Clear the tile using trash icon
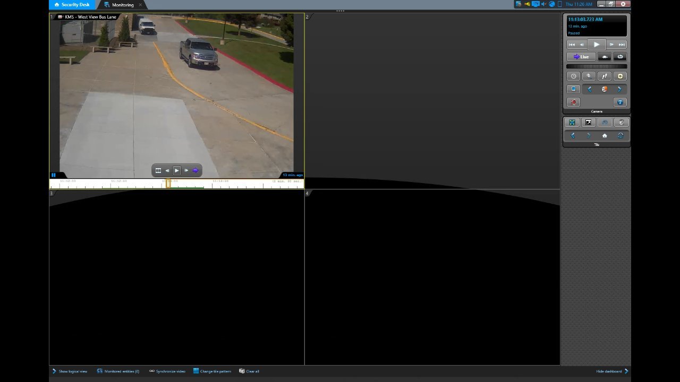The height and width of the screenshot is (382, 680). coord(620,123)
